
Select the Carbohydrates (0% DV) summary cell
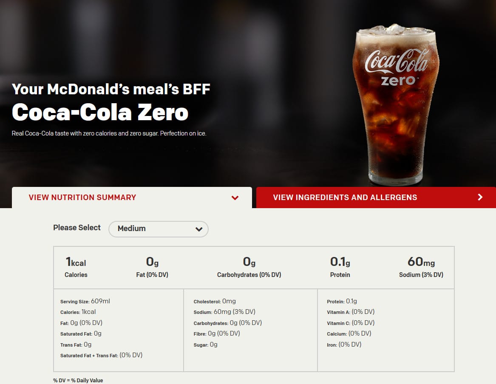(249, 267)
